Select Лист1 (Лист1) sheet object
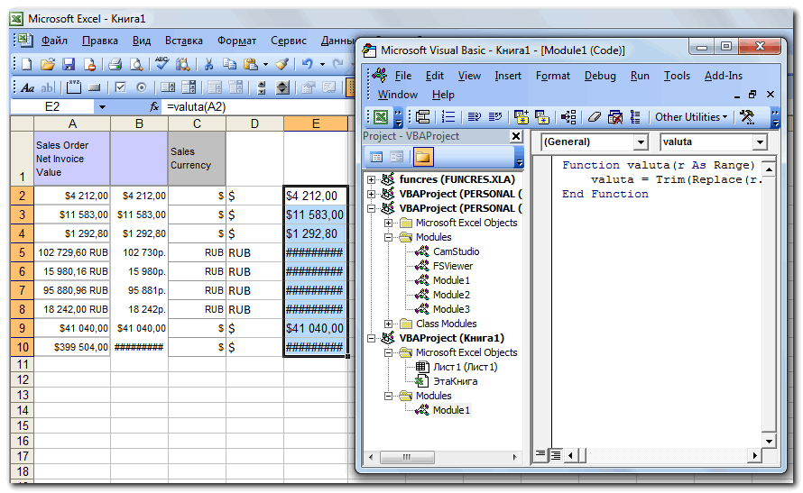This screenshot has height=493, width=803. coord(465,367)
